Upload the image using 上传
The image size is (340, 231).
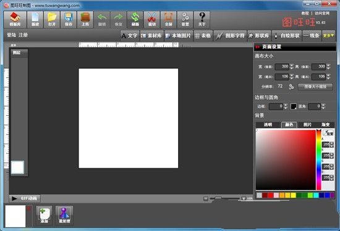pyautogui.click(x=85, y=20)
